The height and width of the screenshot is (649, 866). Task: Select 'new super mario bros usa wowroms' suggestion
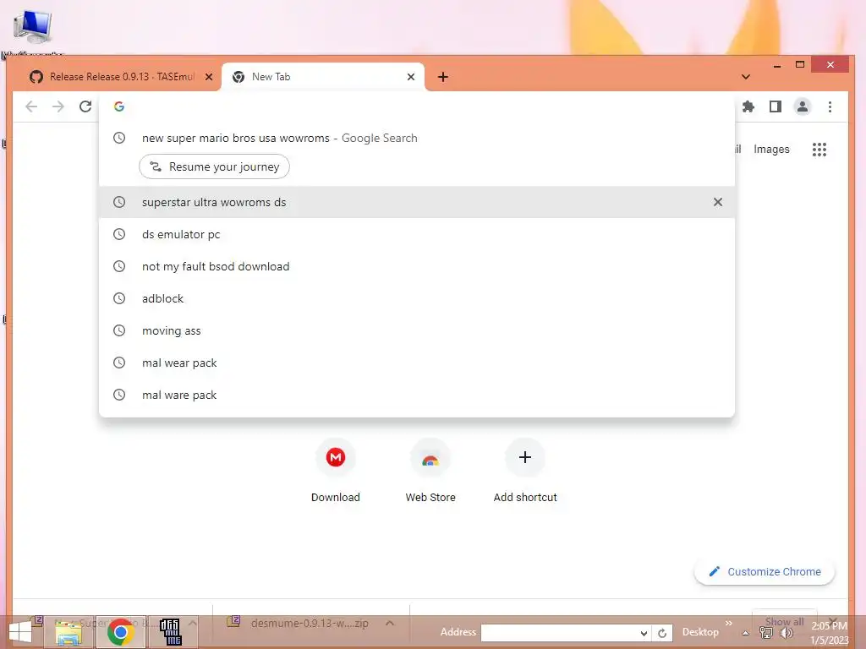[417, 138]
